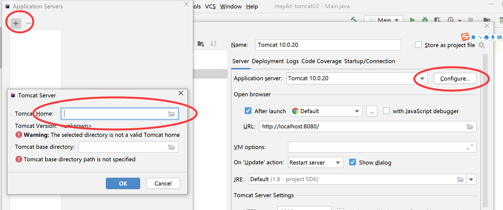Open Project Structure toolbar icon
The image size is (503, 210).
(x=487, y=20)
